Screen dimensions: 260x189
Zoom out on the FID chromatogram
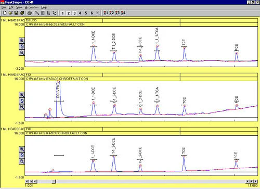point(22,107)
